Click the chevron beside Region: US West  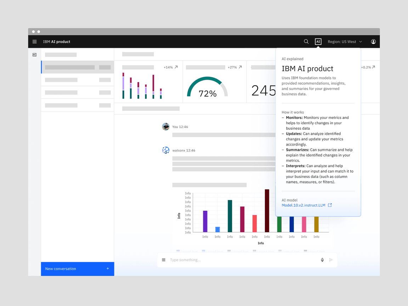361,42
